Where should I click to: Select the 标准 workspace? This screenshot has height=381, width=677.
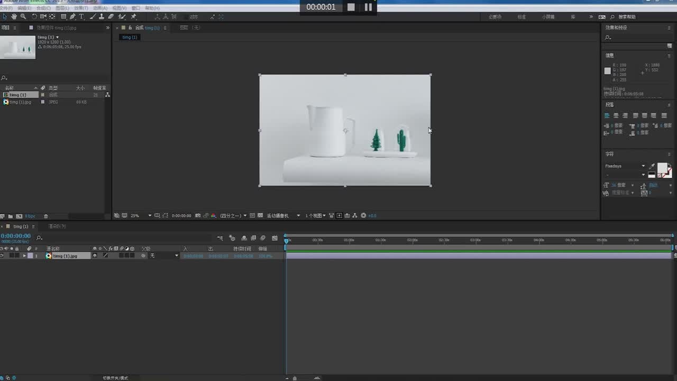pyautogui.click(x=522, y=17)
